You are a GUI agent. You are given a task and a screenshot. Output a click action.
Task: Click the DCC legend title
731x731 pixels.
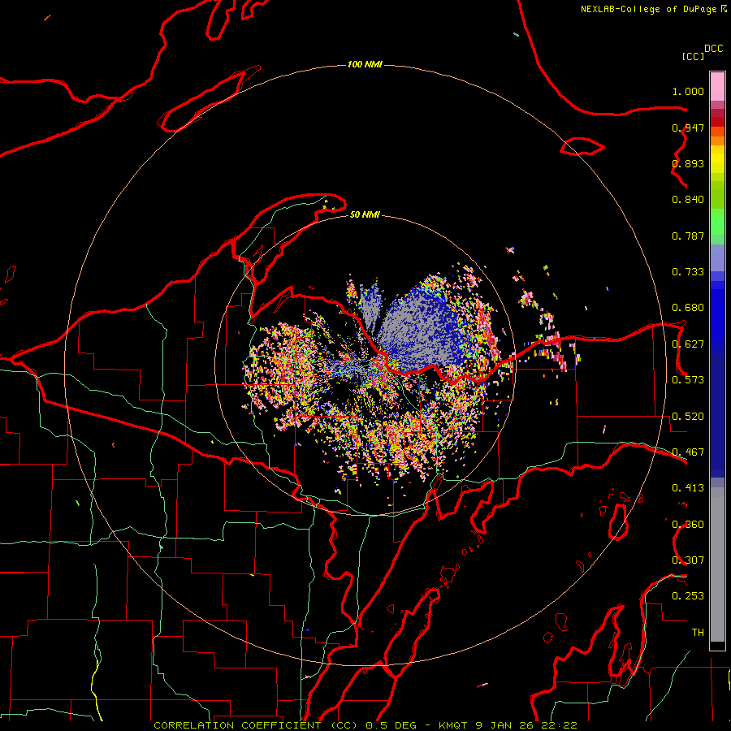click(714, 49)
